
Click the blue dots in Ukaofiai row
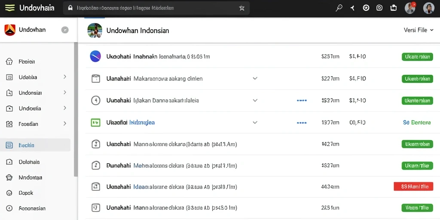pyautogui.click(x=302, y=122)
